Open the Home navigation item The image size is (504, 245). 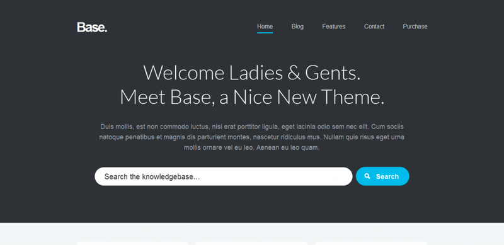[265, 26]
